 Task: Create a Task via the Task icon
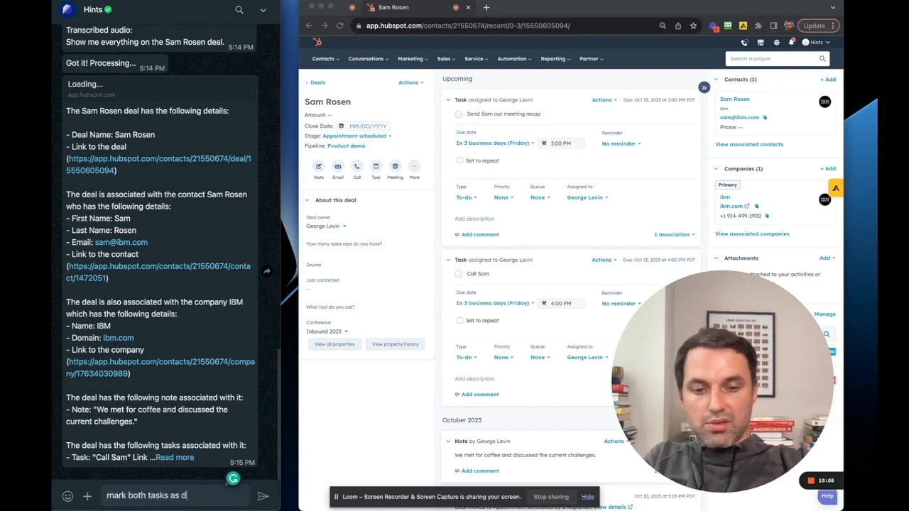pyautogui.click(x=376, y=167)
